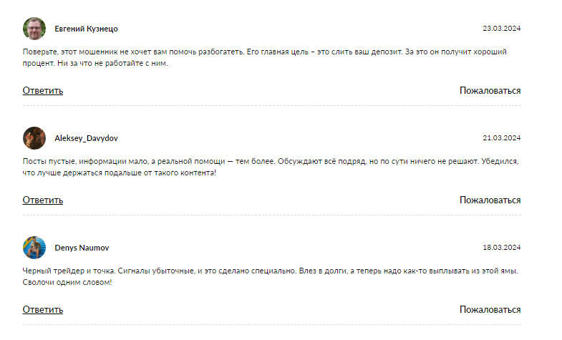Select the 21.03.2024 date stamp
The height and width of the screenshot is (340, 562).
tap(501, 138)
